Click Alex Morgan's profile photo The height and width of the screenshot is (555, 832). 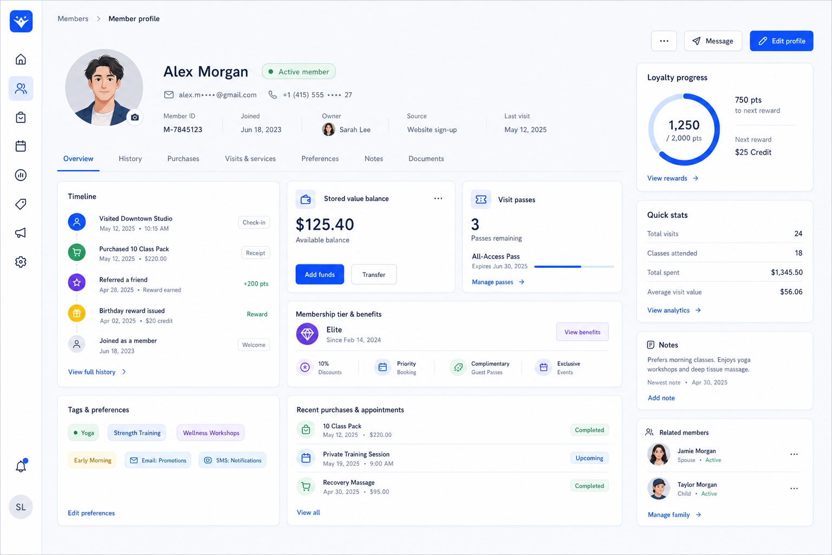pyautogui.click(x=104, y=88)
